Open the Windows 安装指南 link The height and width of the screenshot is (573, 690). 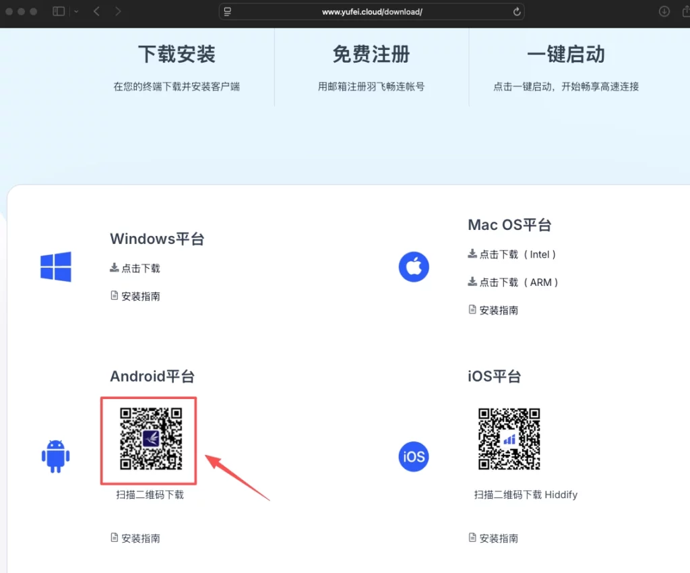coord(139,295)
